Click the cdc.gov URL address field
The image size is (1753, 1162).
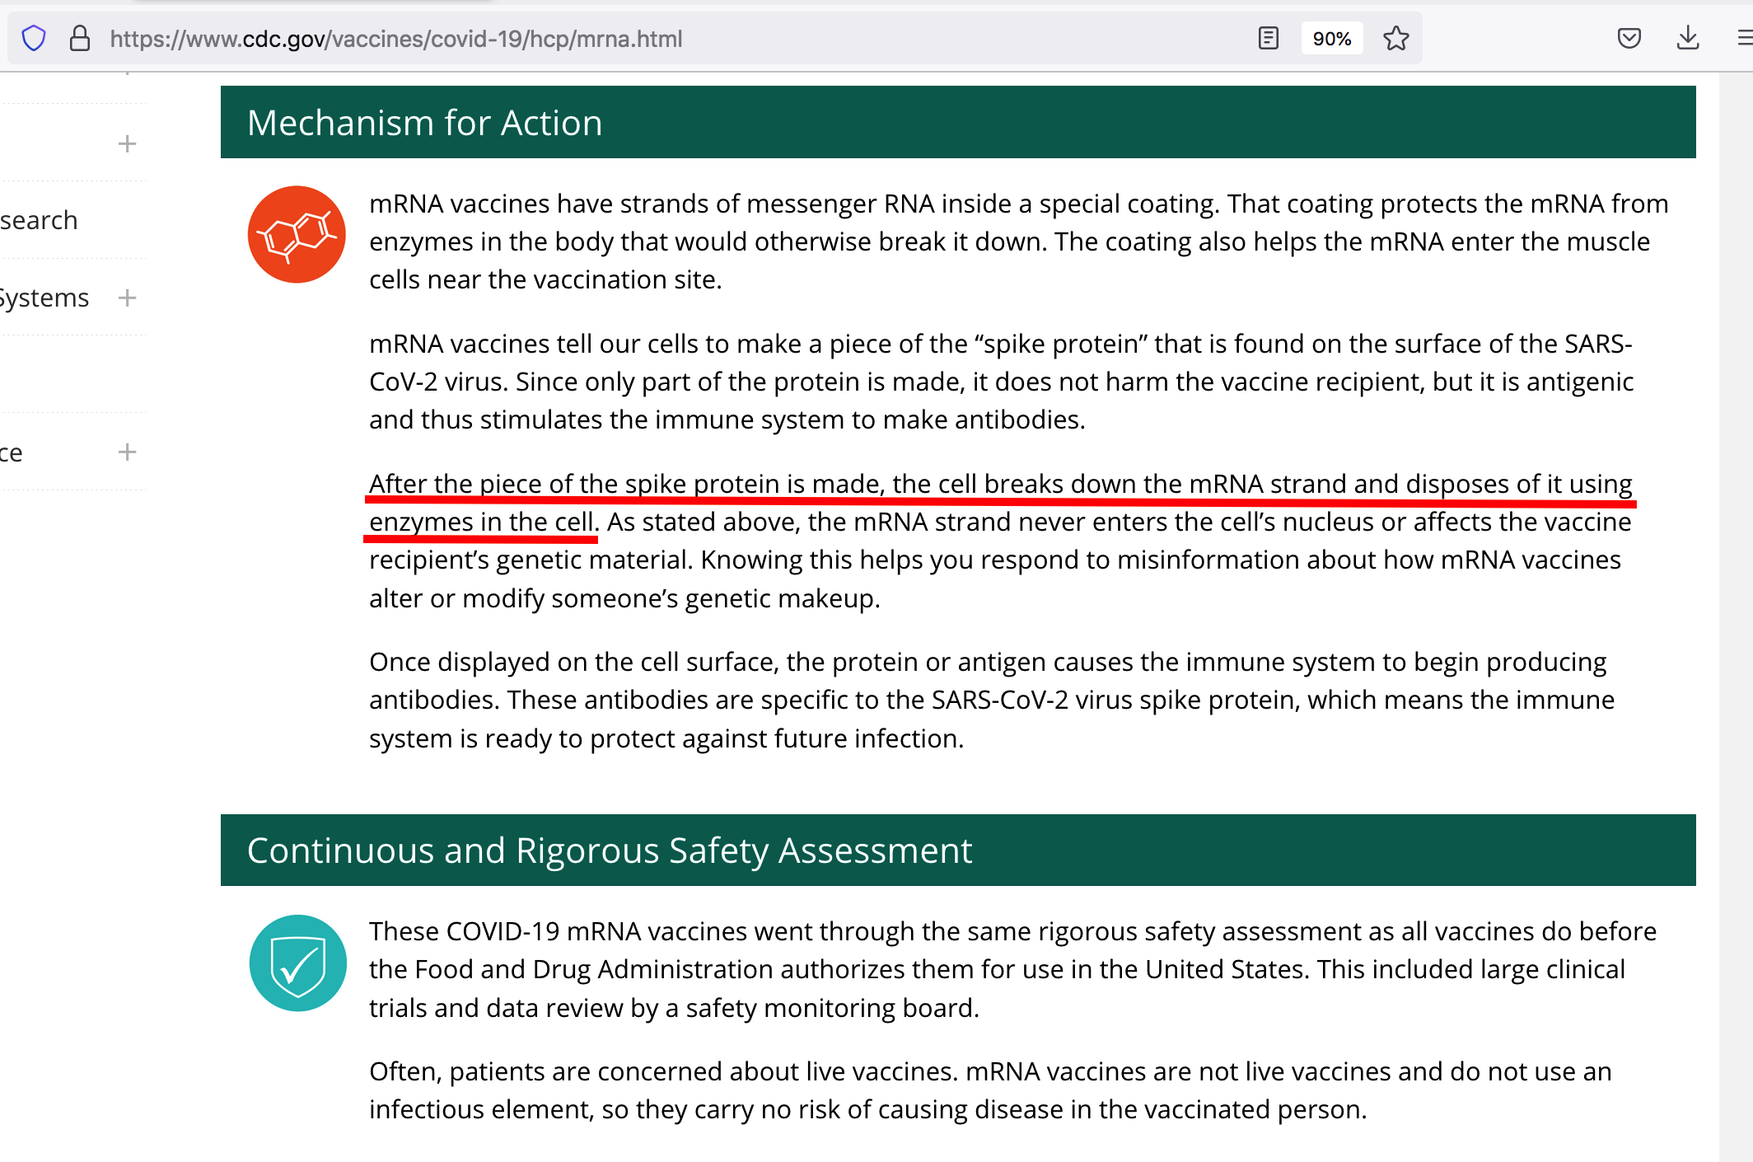click(x=395, y=39)
